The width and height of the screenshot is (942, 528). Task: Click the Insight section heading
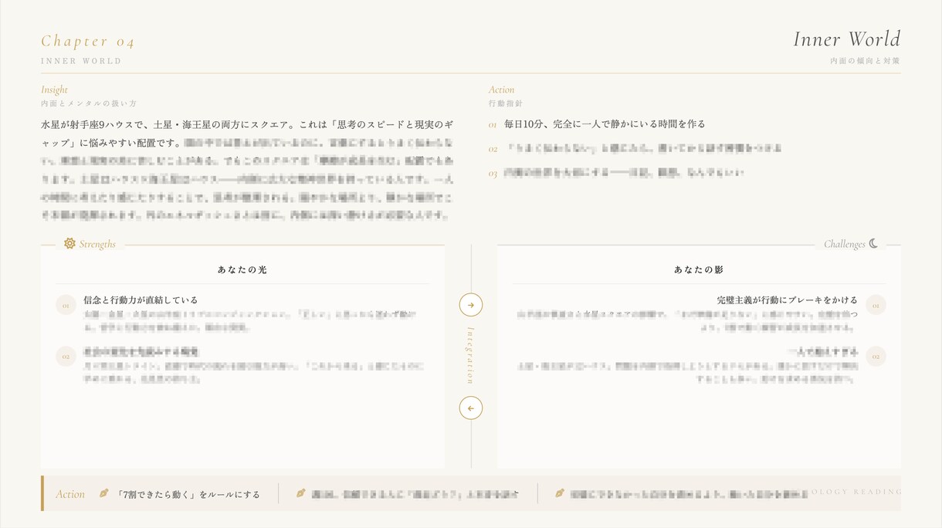pyautogui.click(x=54, y=90)
